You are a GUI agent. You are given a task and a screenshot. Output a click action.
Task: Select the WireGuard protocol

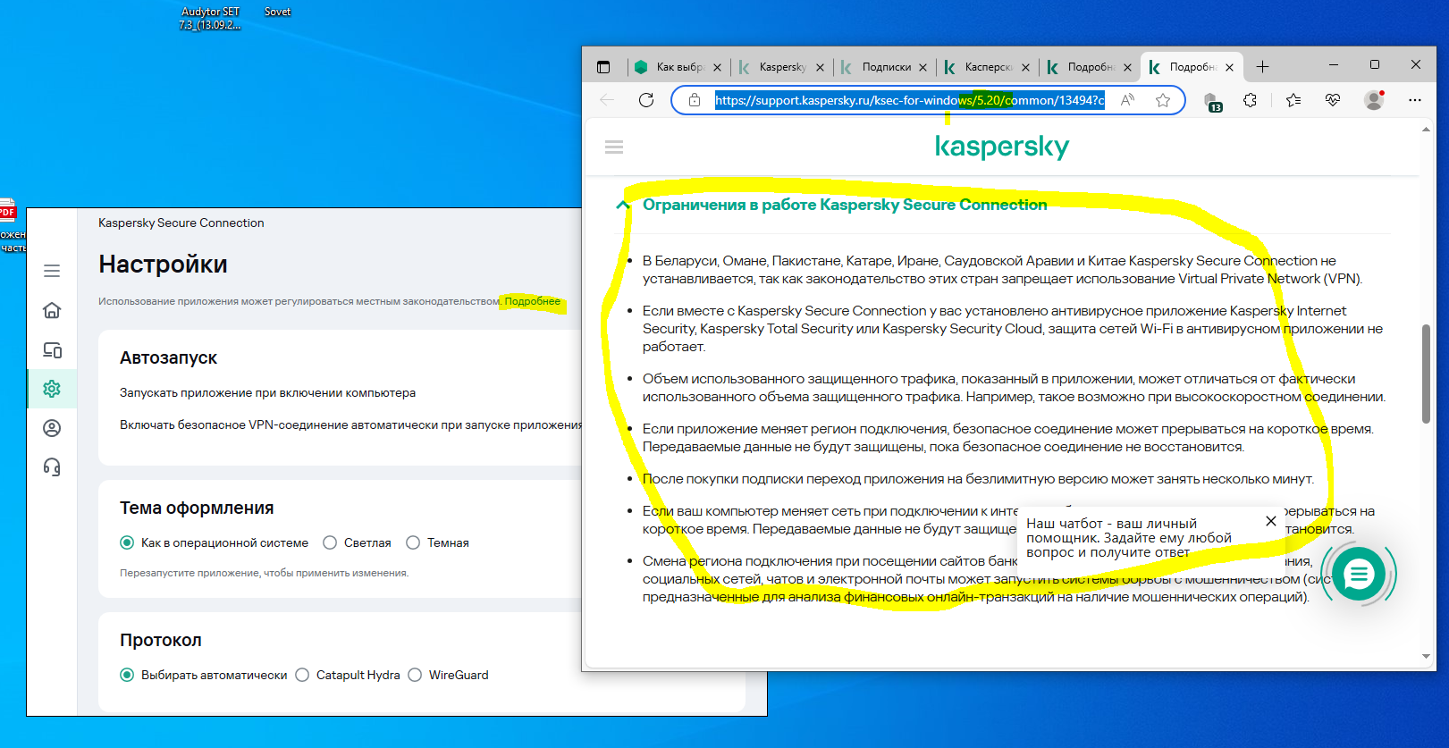[x=415, y=675]
